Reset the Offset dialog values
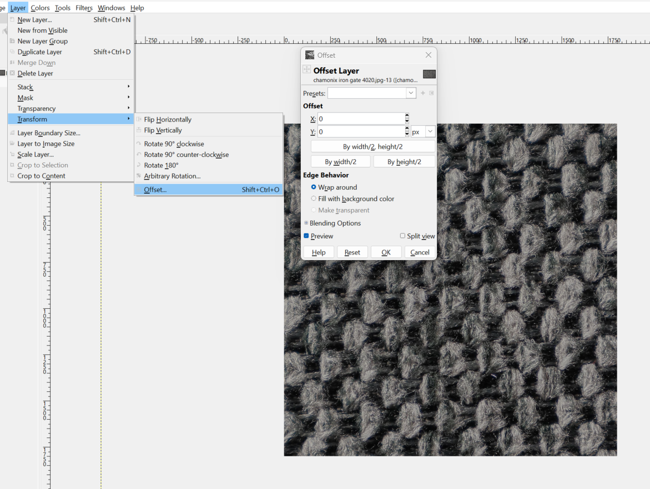Image resolution: width=650 pixels, height=489 pixels. (352, 252)
